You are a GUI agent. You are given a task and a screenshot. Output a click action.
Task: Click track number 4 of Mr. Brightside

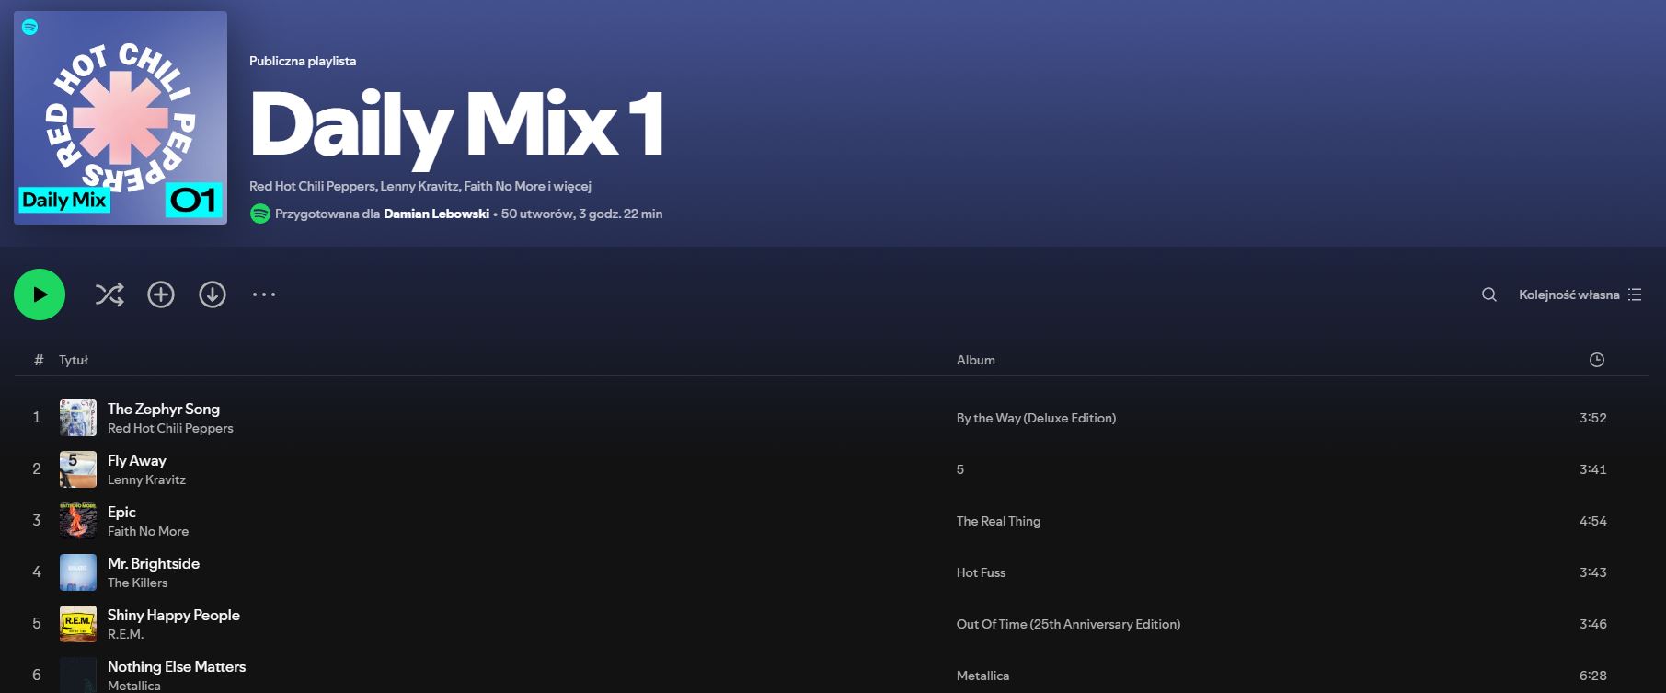click(x=37, y=572)
